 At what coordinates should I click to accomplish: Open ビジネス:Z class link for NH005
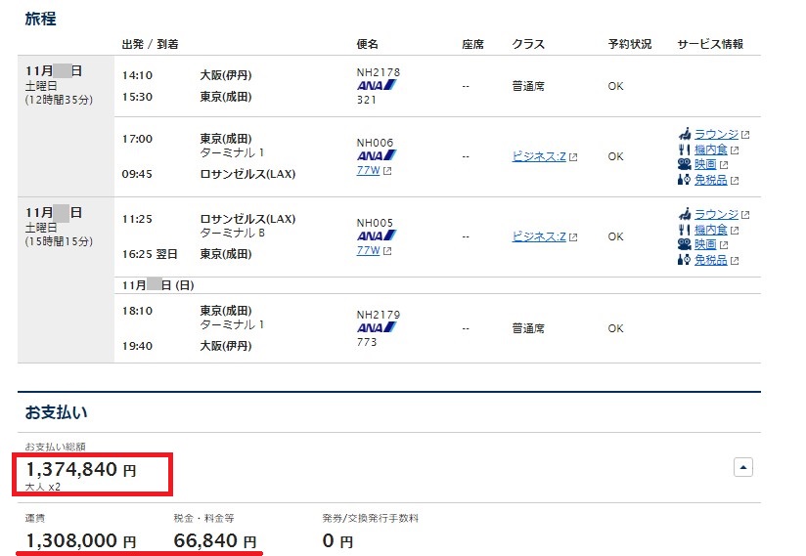pos(539,236)
